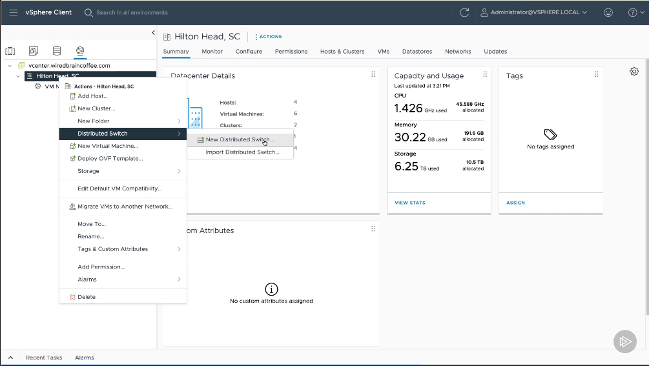649x366 pixels.
Task: Click the refresh icon in the top bar
Action: pos(464,12)
